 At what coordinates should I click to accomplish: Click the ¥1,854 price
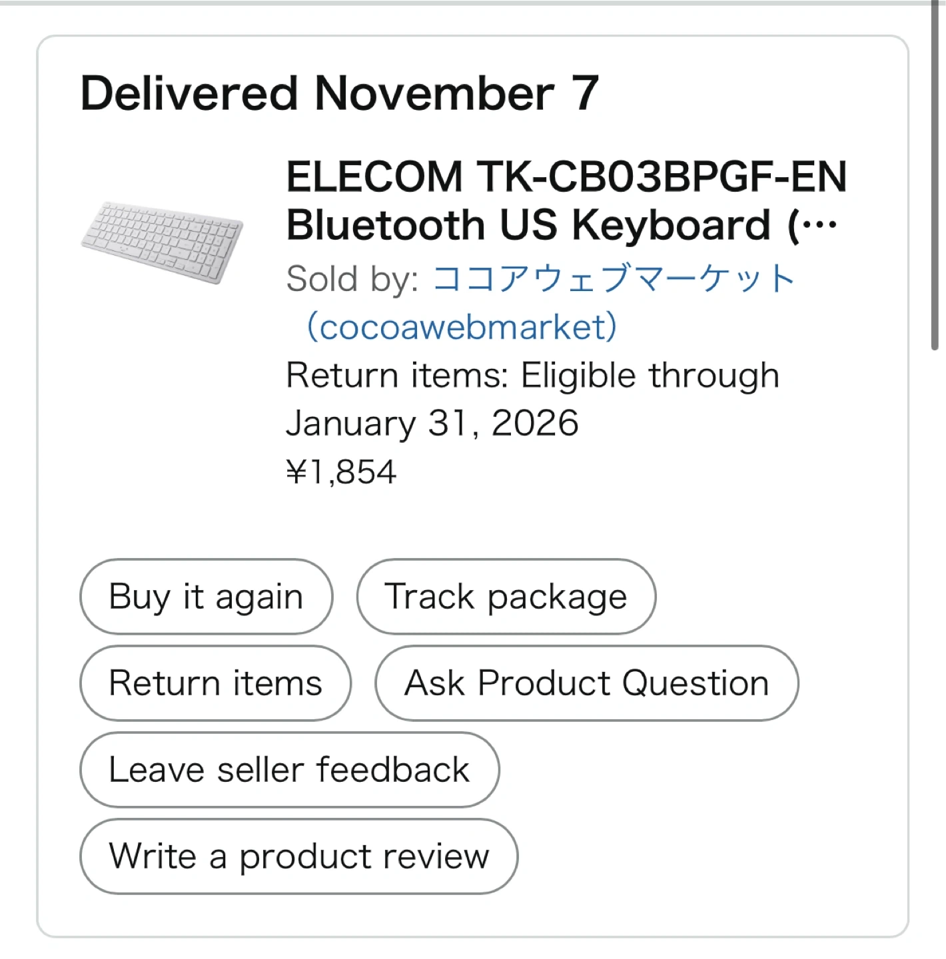(x=341, y=472)
